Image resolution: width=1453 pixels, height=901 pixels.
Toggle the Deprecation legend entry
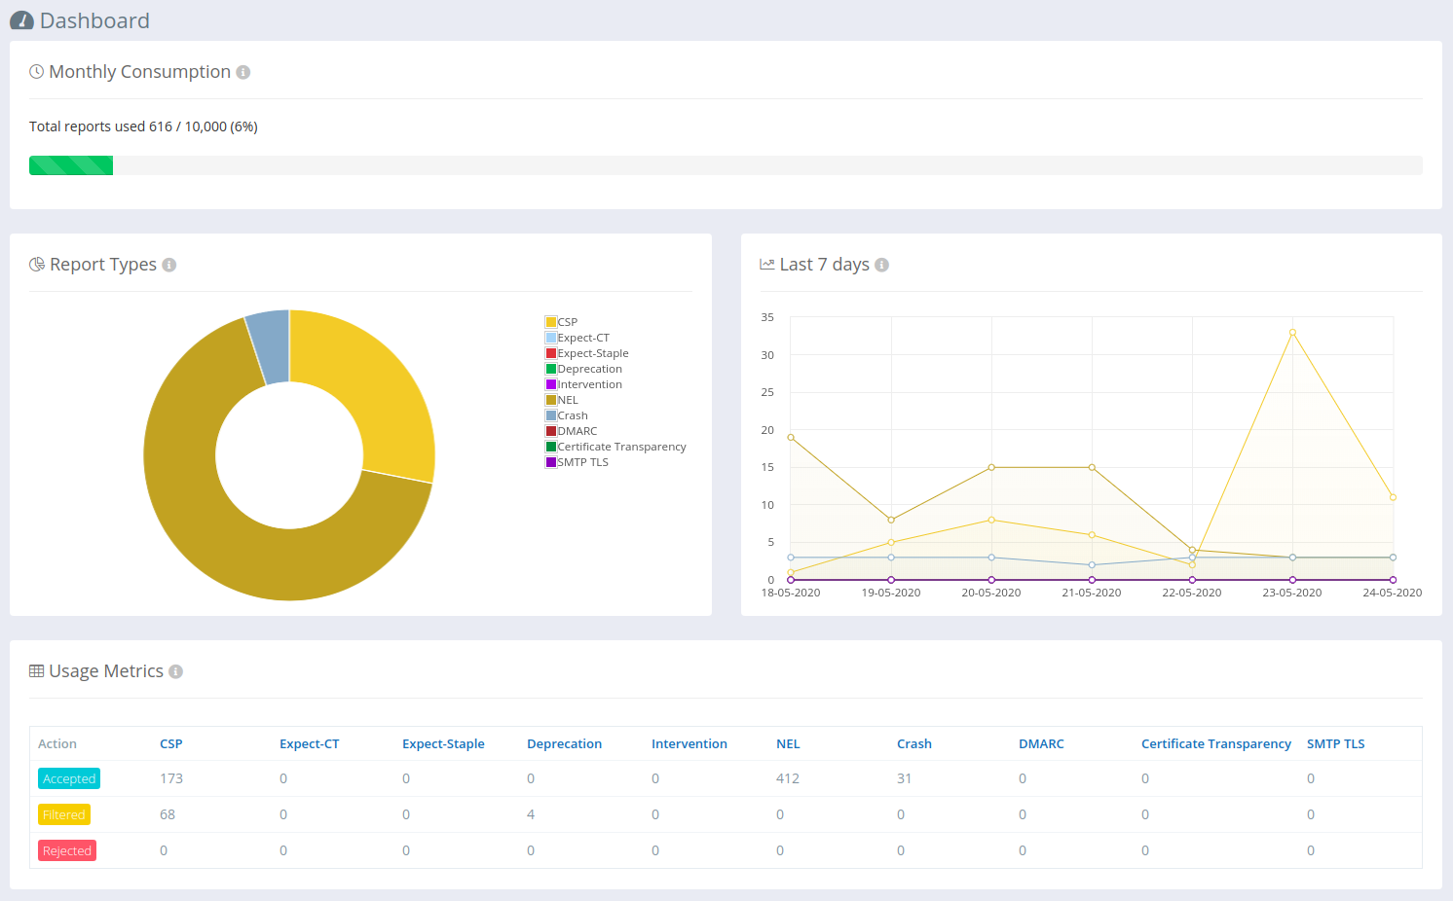click(583, 369)
